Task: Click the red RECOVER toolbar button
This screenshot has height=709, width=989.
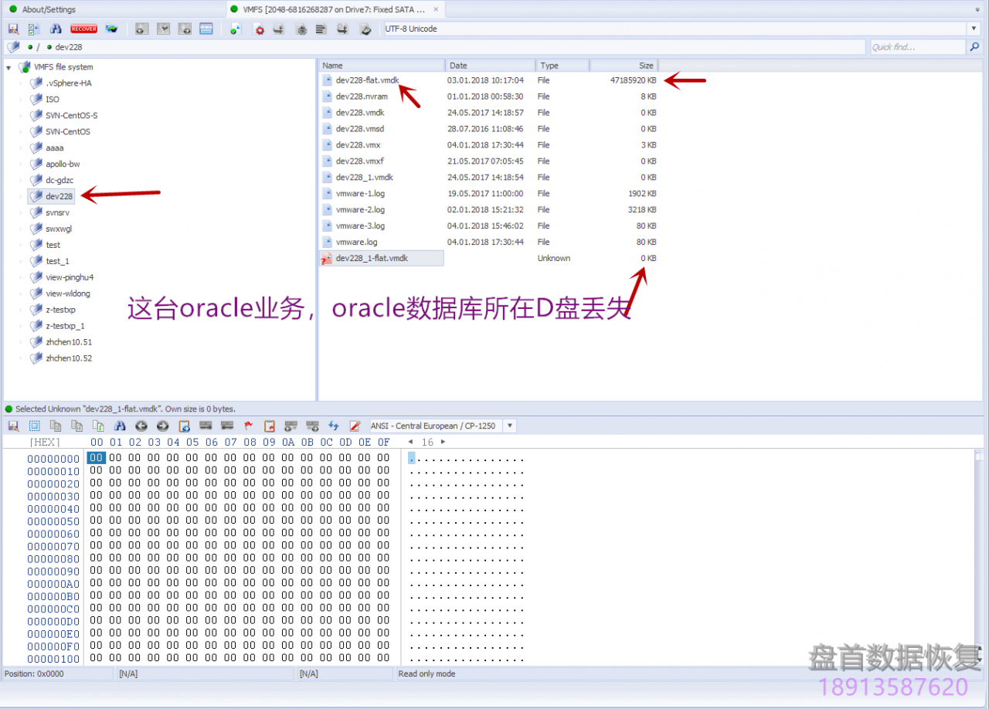Action: coord(83,29)
